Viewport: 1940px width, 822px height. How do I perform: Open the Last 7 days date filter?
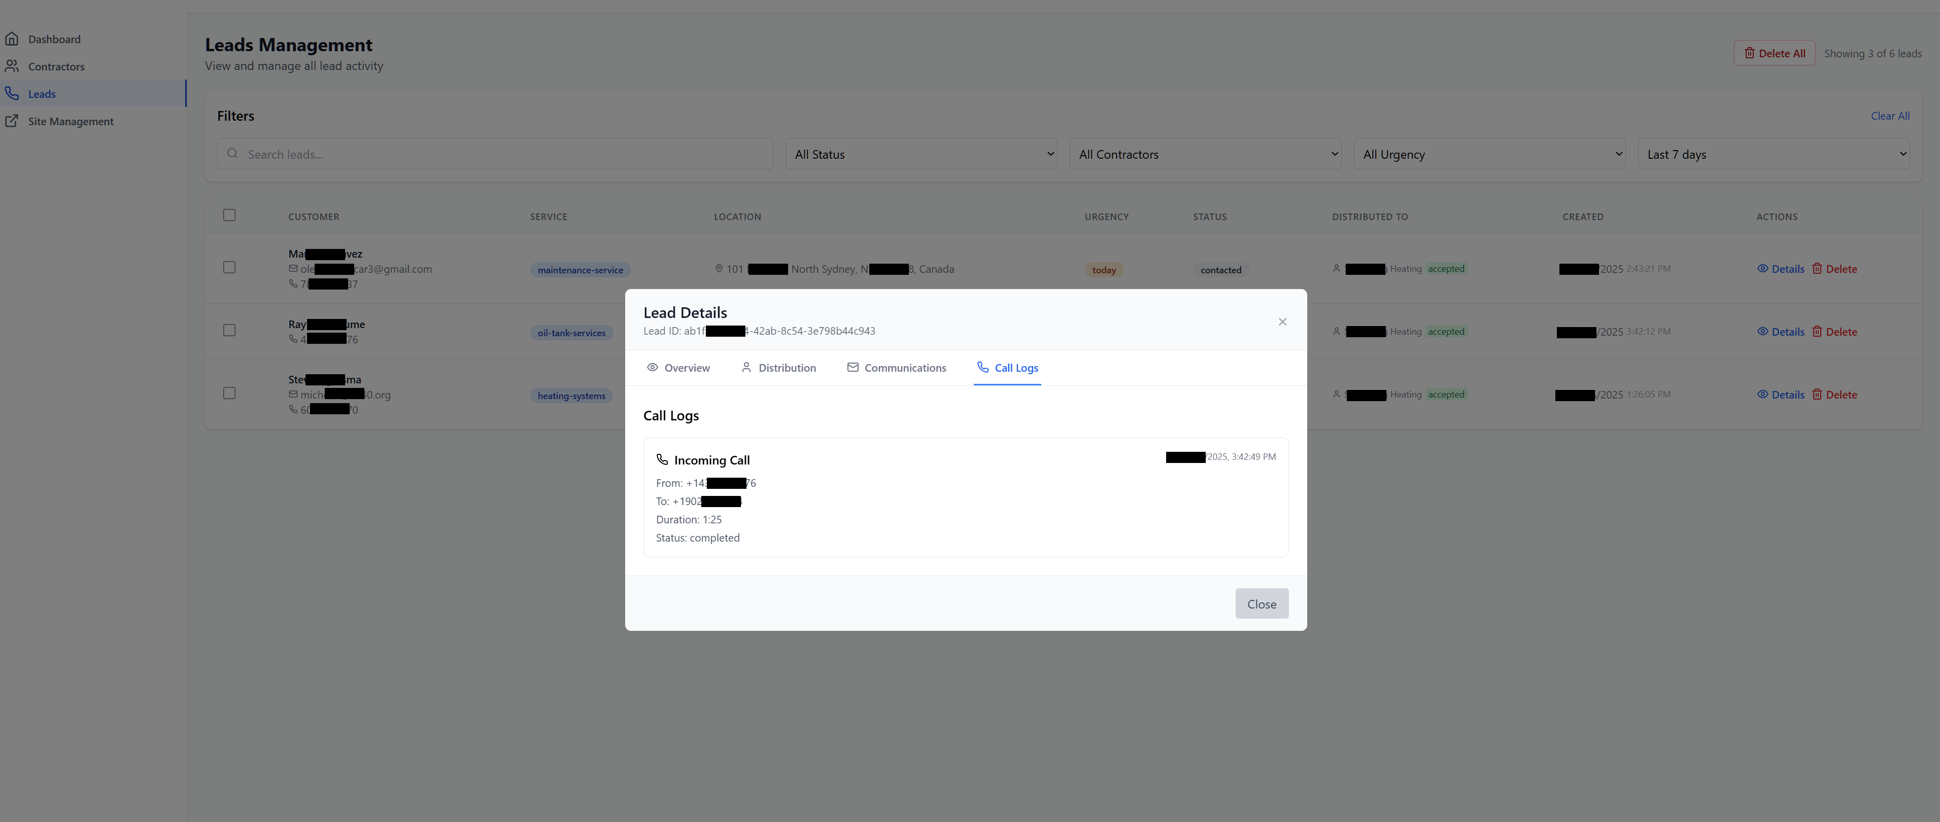pos(1774,154)
